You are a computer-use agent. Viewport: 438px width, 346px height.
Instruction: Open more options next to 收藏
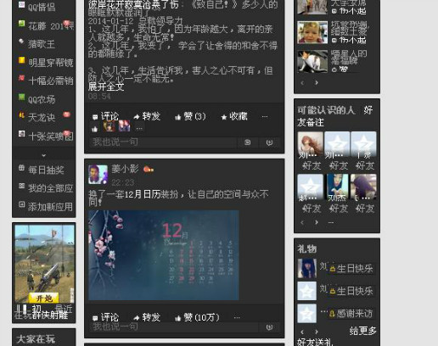coord(265,116)
